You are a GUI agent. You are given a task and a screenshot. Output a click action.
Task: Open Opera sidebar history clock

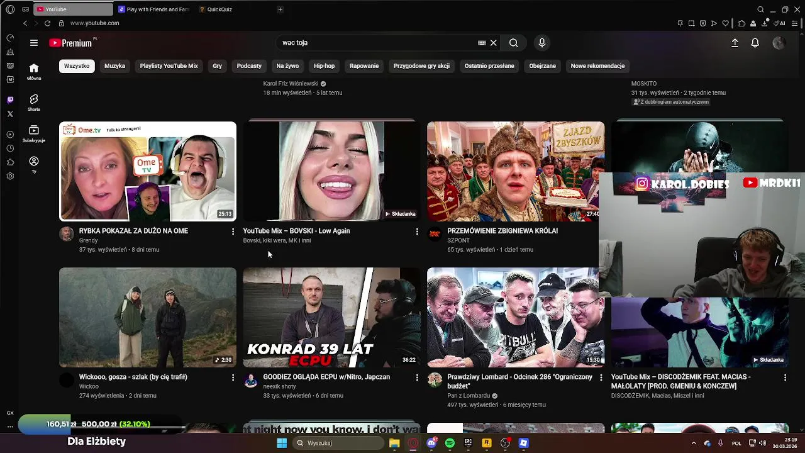[10, 148]
